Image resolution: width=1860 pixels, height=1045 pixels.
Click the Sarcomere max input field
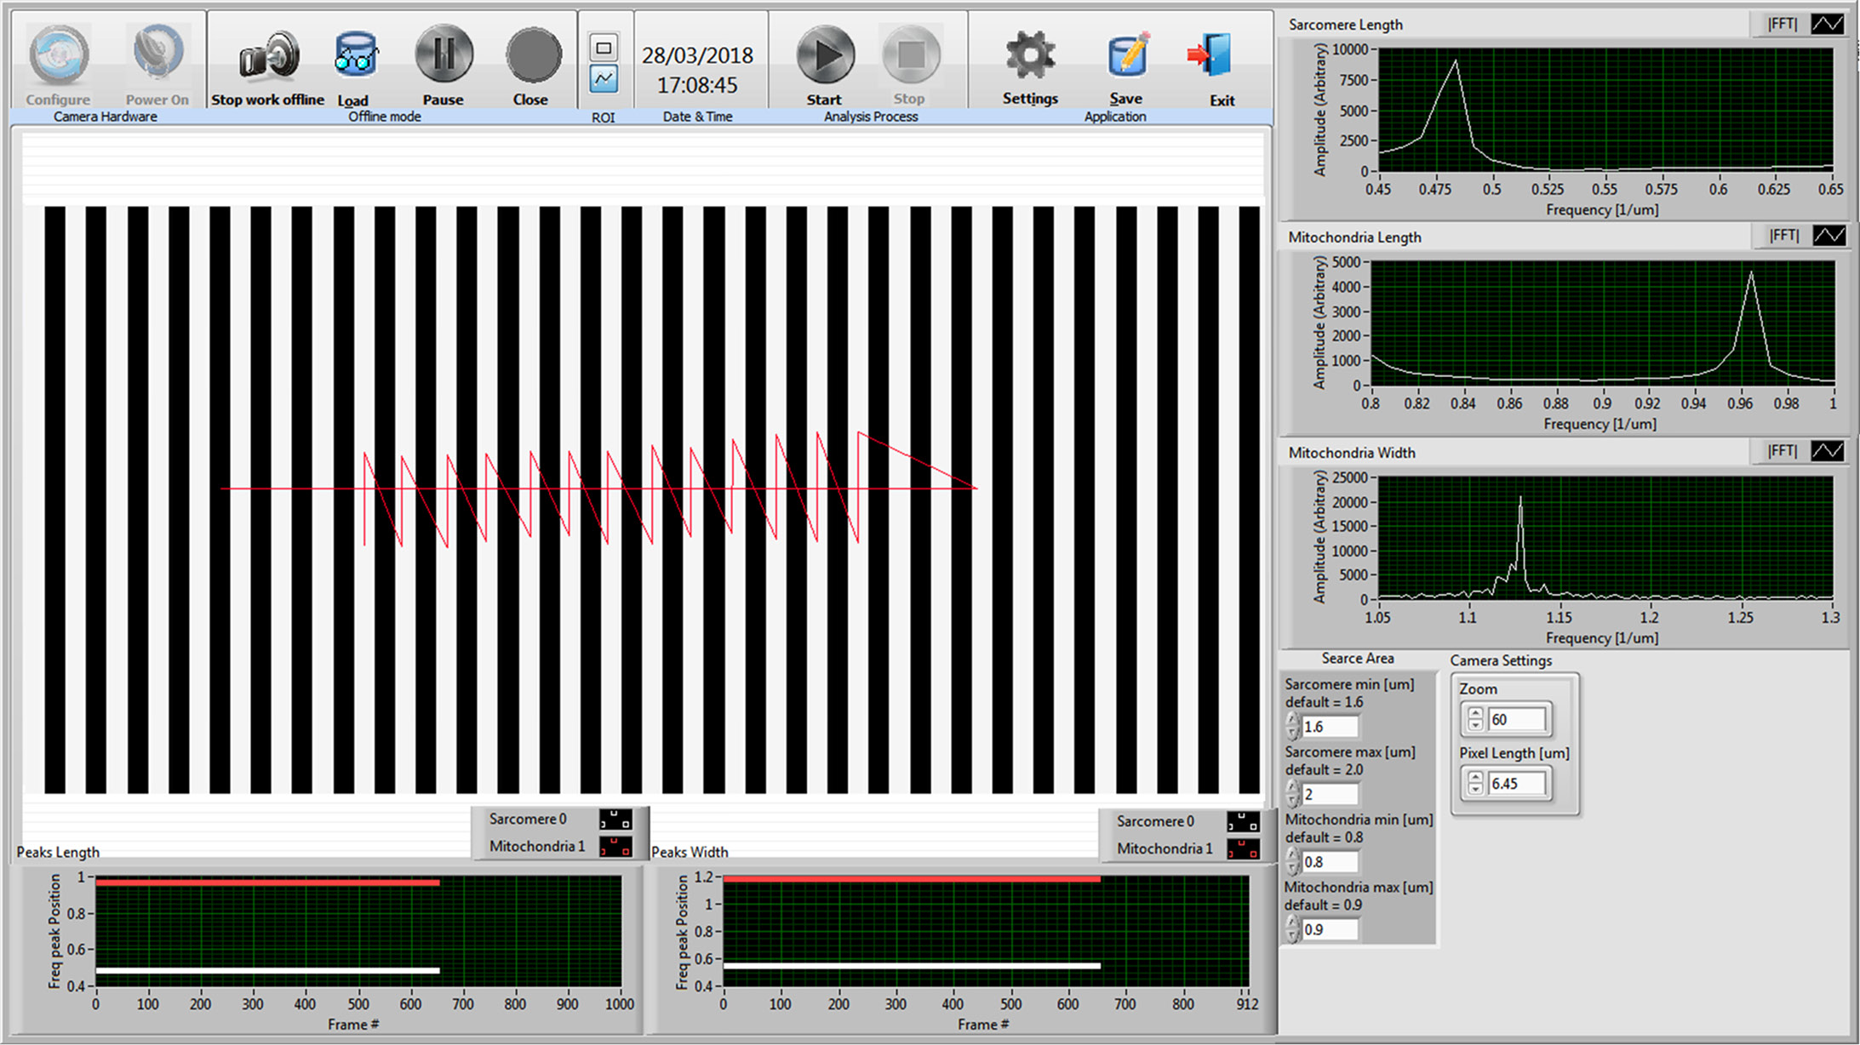tap(1330, 794)
